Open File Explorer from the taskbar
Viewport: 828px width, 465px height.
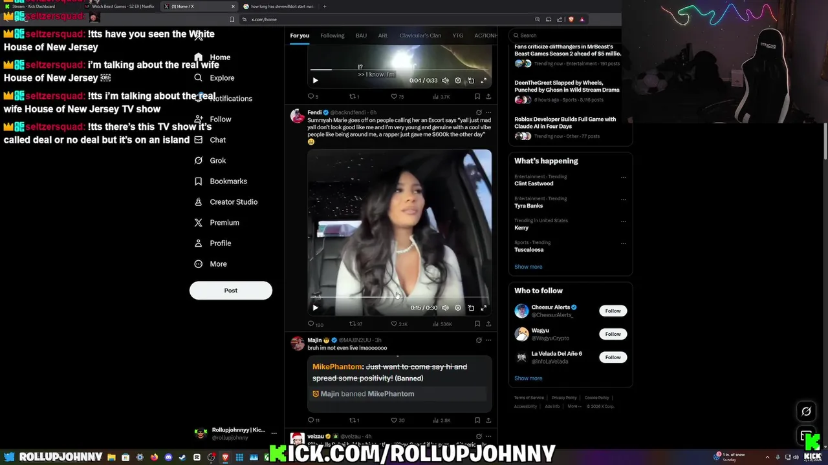[111, 458]
